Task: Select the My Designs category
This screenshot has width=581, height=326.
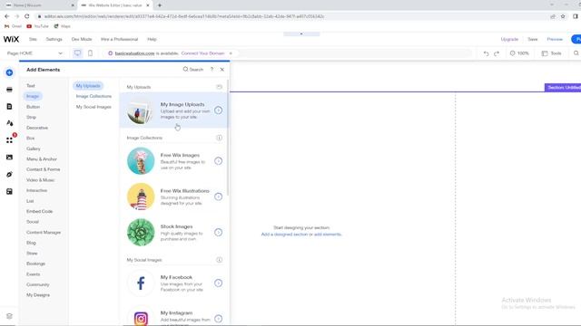Action: click(38, 295)
